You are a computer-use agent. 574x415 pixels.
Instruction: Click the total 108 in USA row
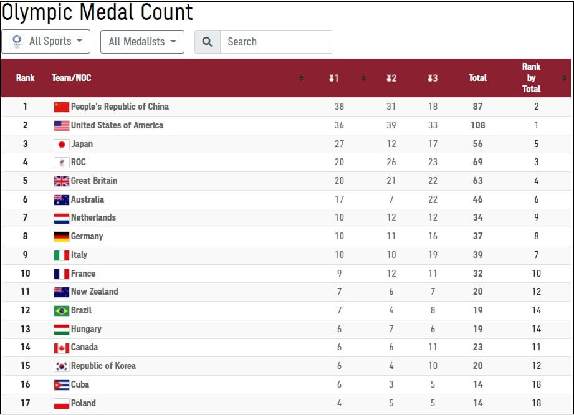(x=478, y=125)
